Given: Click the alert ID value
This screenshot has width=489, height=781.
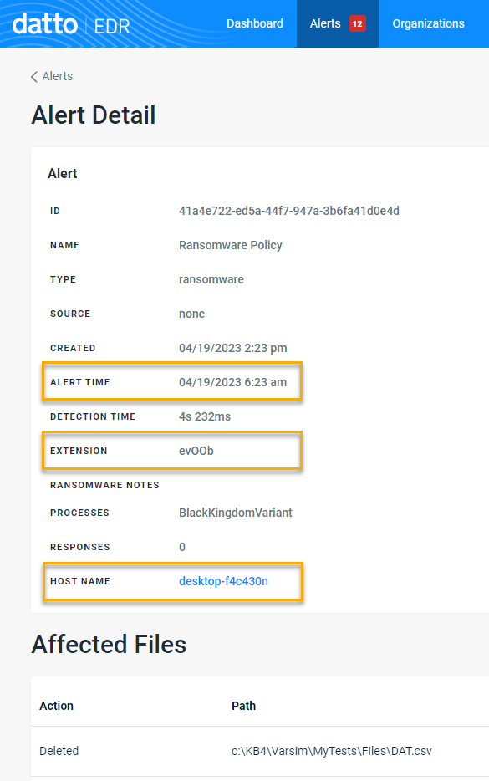Looking at the screenshot, I should (x=289, y=211).
